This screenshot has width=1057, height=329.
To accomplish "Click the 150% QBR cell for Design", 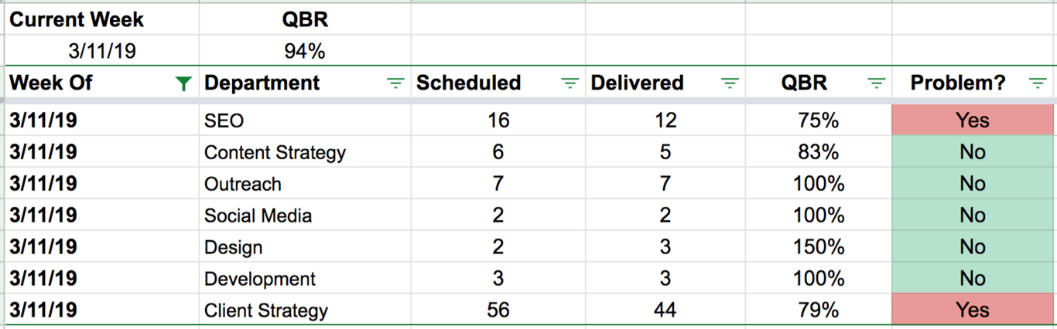I will (x=819, y=246).
